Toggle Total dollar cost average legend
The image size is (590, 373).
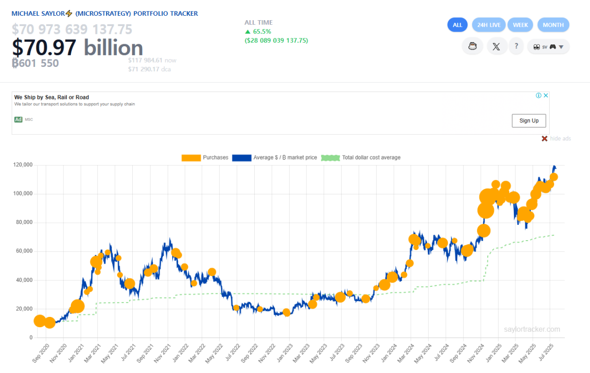tap(361, 157)
